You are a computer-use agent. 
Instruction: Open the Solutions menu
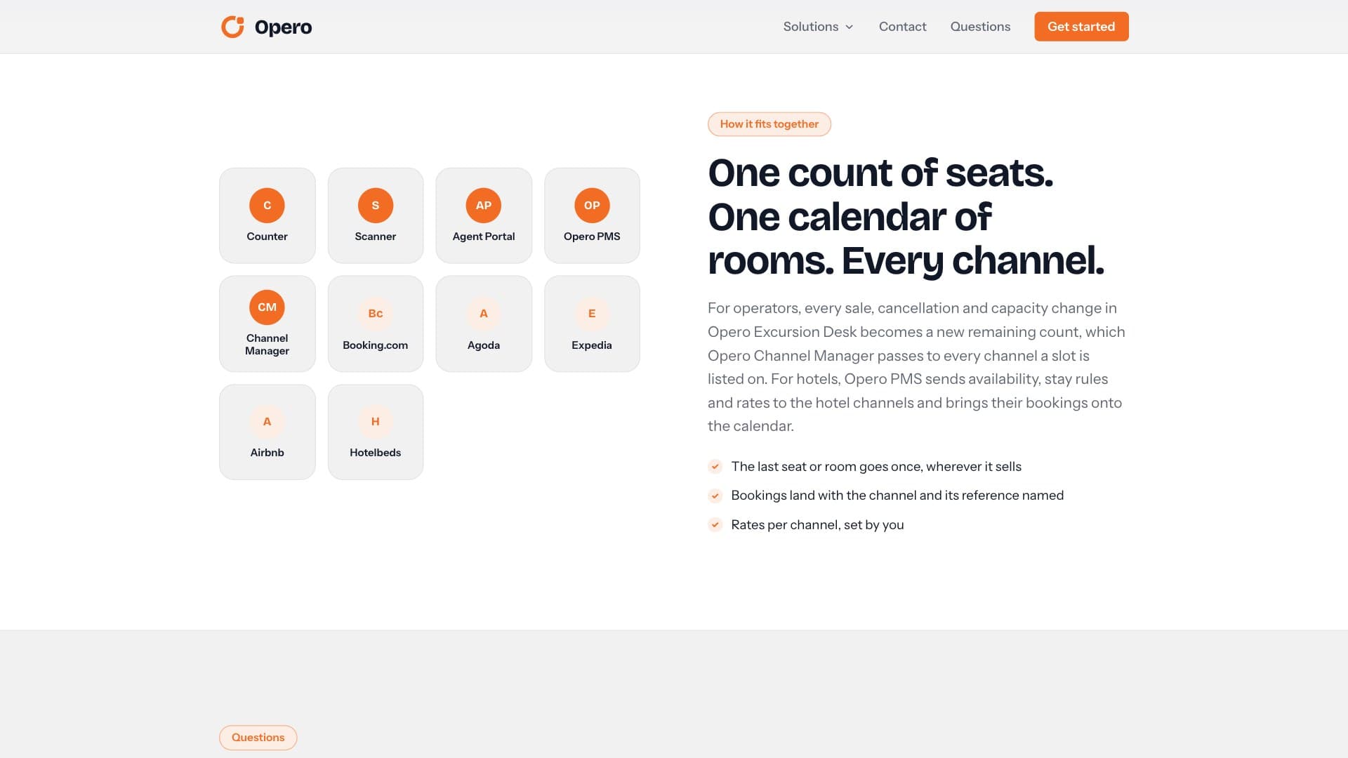[819, 27]
